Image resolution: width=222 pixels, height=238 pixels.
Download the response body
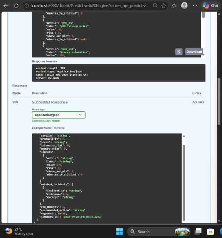(194, 52)
